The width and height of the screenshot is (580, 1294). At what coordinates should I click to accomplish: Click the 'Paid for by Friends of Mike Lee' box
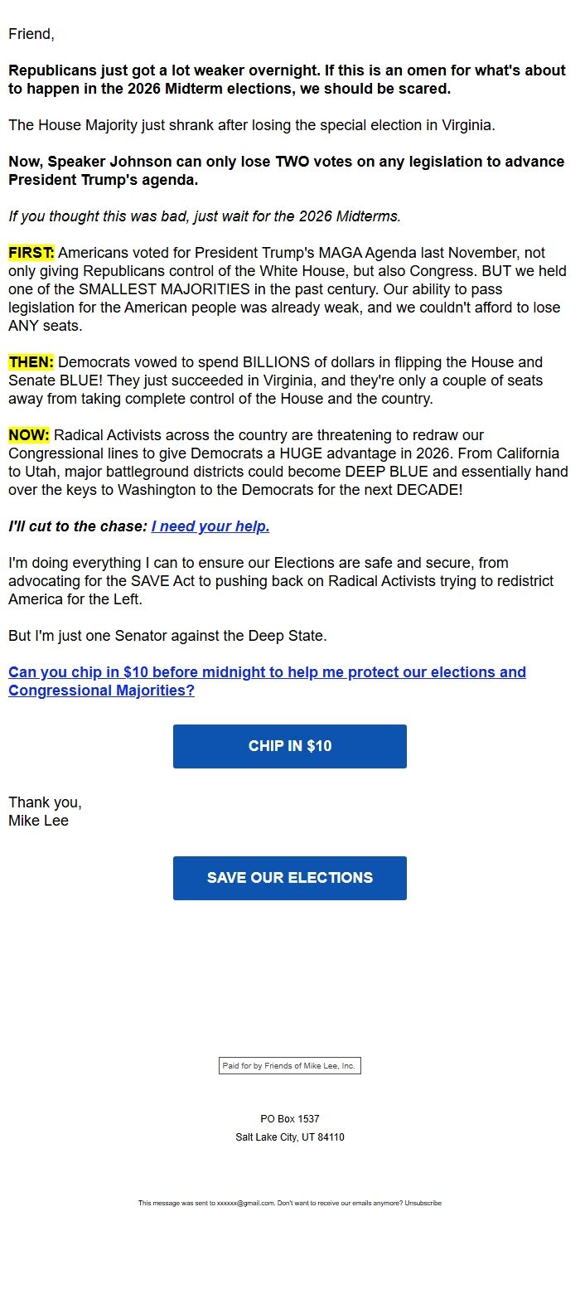pos(289,1066)
